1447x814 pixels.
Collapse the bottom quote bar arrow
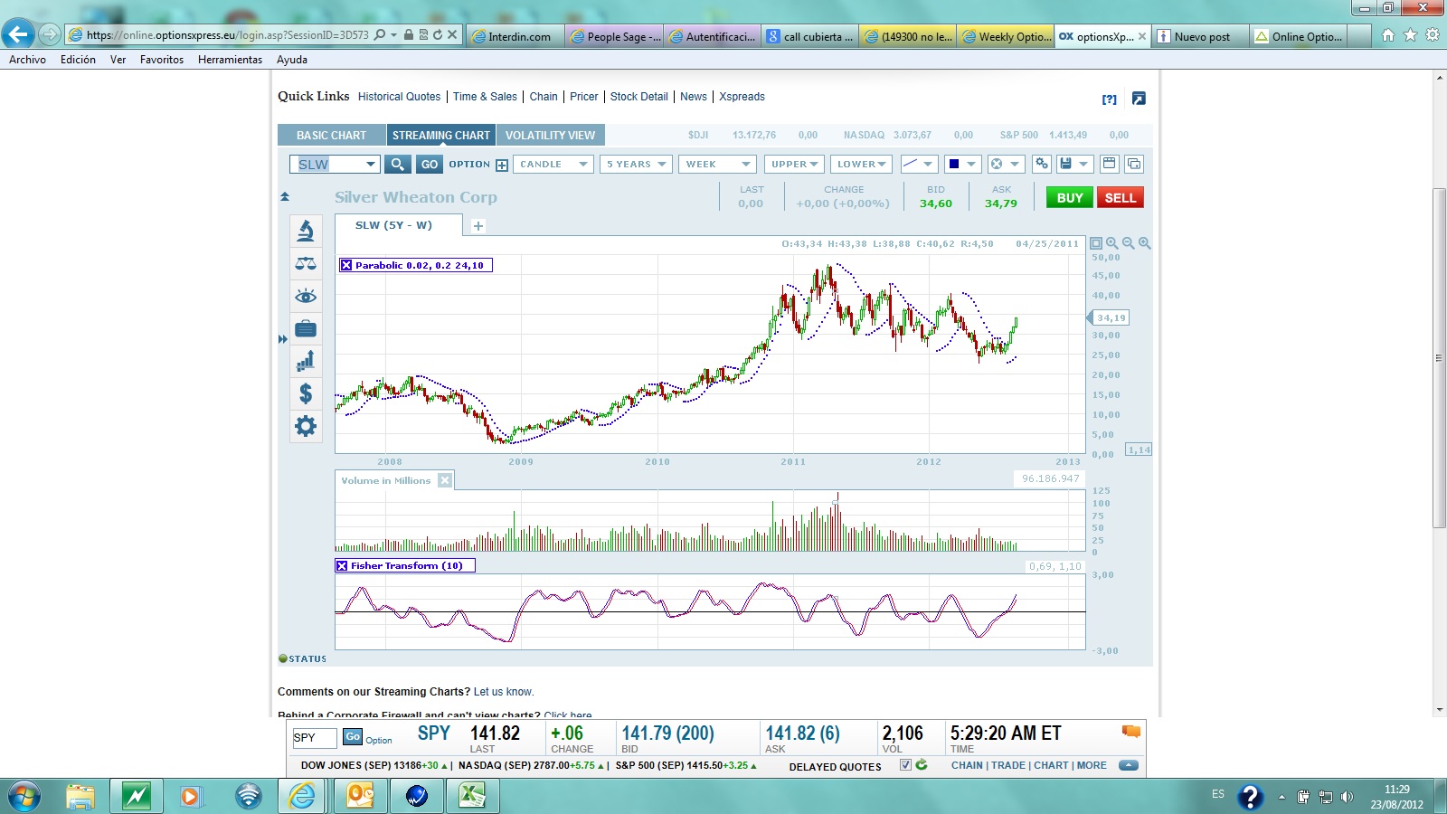click(x=1128, y=765)
